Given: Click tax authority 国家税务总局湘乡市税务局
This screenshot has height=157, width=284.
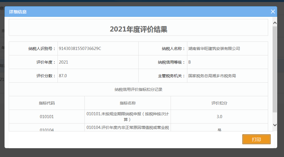Looking at the screenshot, I should click(x=212, y=76).
